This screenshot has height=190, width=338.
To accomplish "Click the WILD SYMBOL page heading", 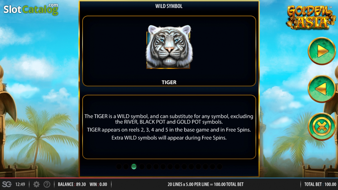I will click(x=169, y=6).
